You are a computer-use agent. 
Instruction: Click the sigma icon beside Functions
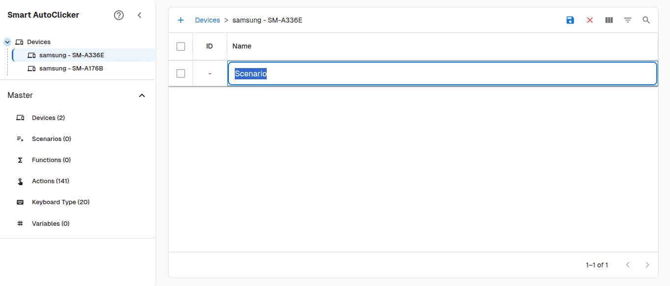pyautogui.click(x=20, y=160)
